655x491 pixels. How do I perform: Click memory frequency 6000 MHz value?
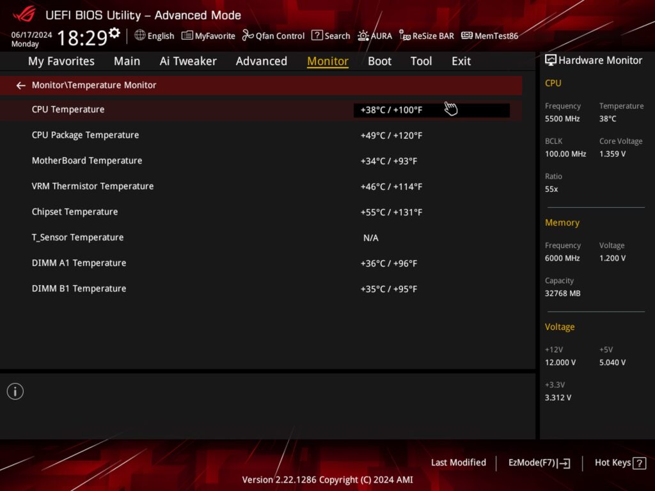[562, 258]
